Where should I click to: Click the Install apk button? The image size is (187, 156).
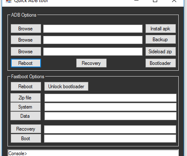(160, 29)
